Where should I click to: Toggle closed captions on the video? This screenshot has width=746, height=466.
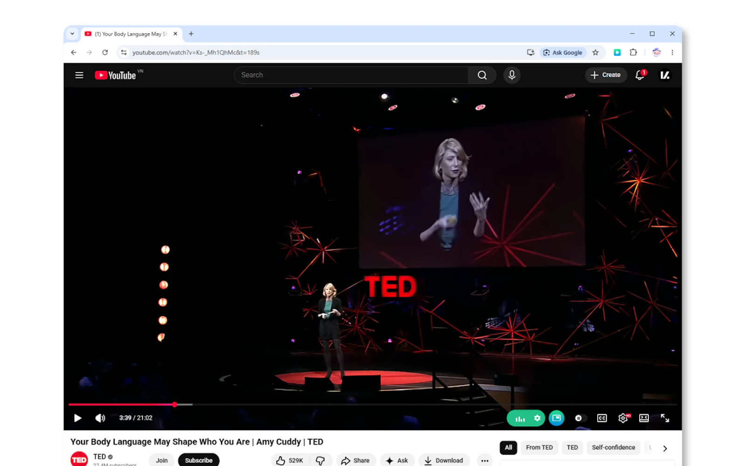coord(602,418)
